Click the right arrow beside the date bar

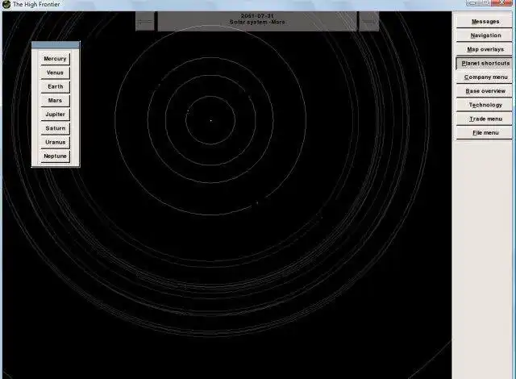(x=368, y=22)
